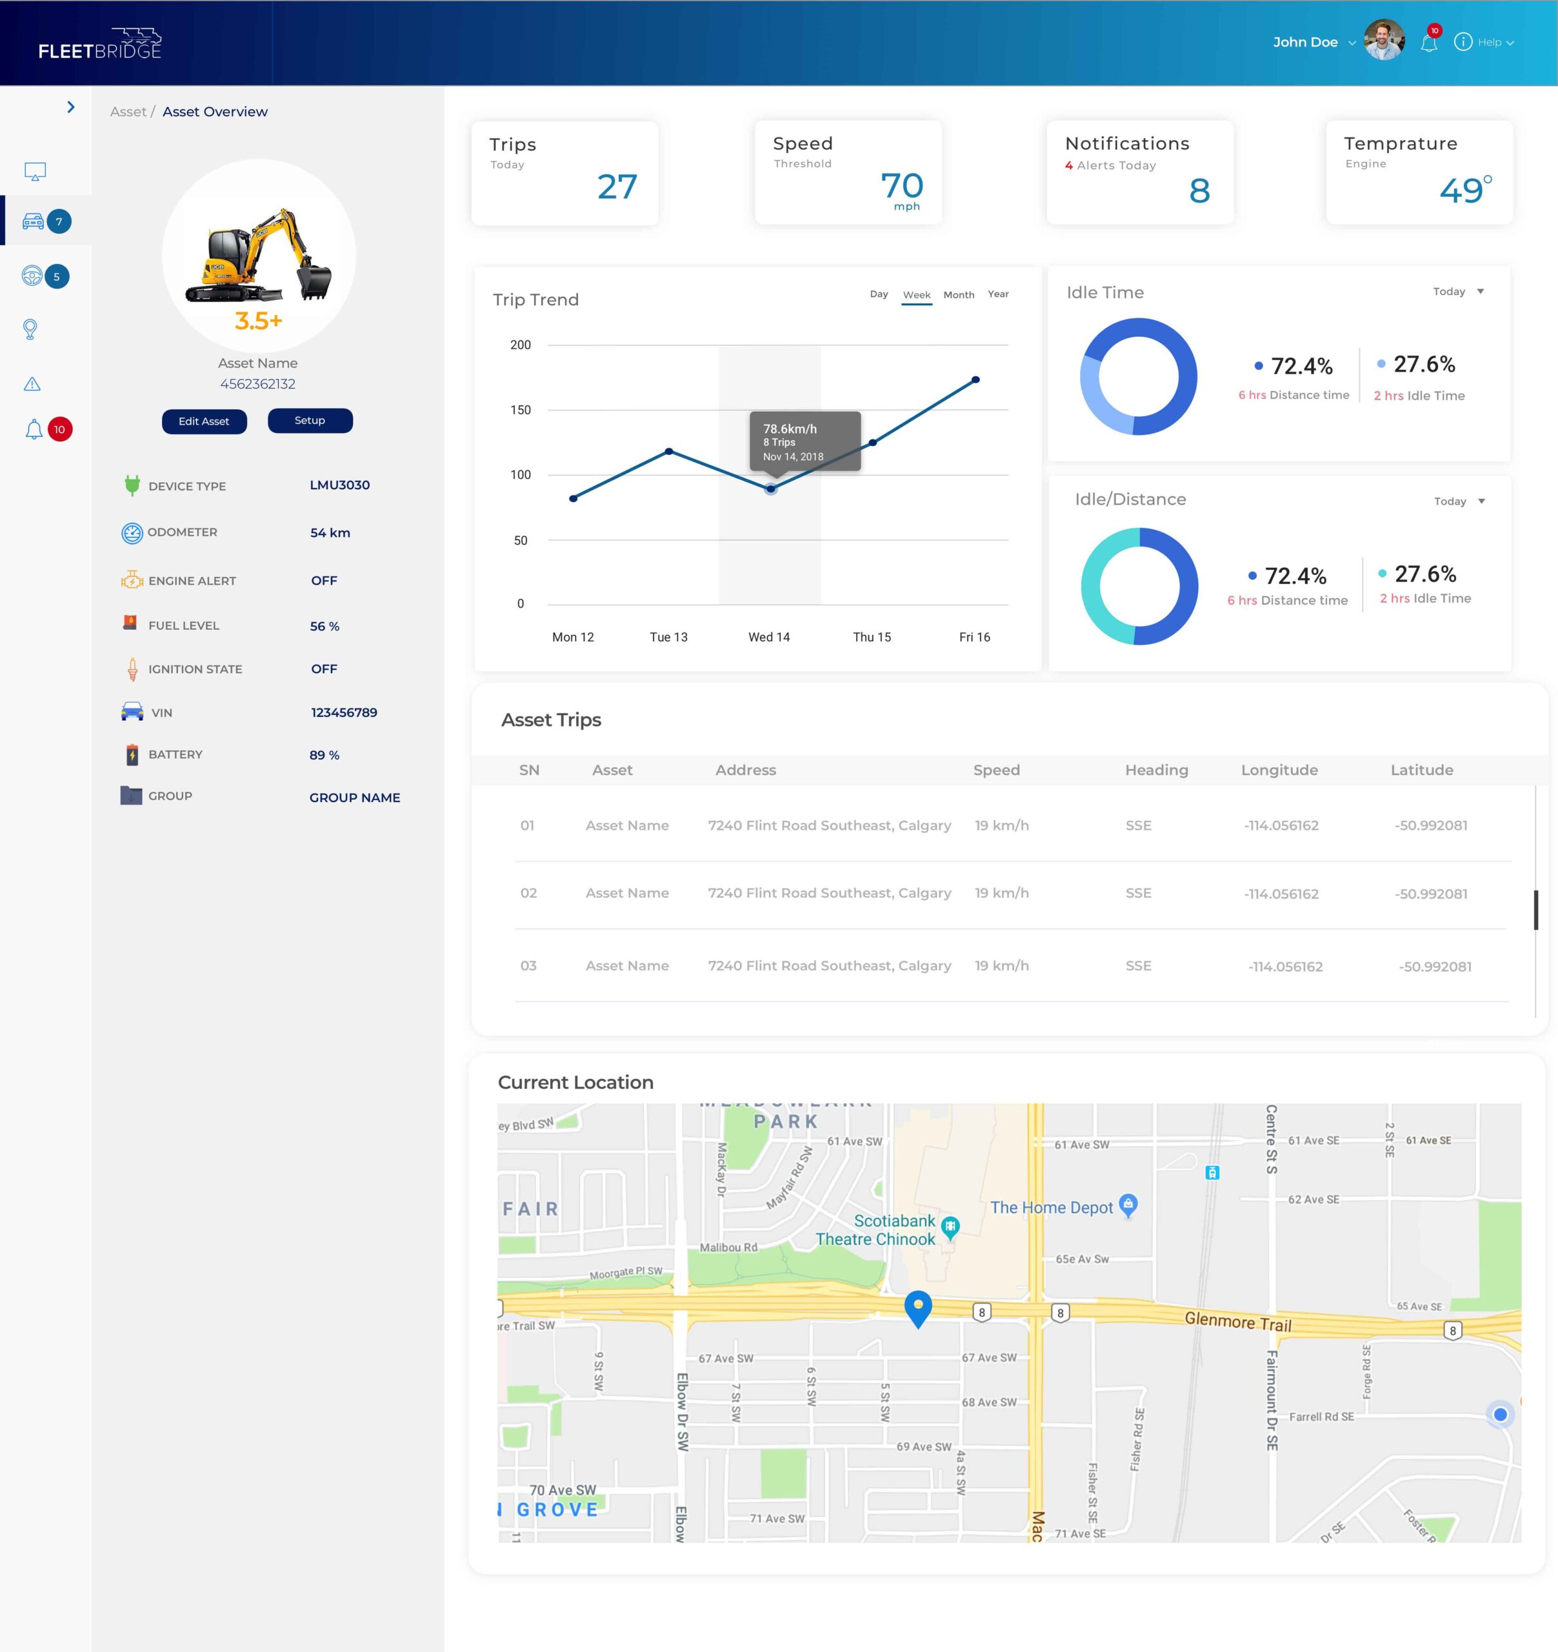Open the monitor dashboard sidebar icon
This screenshot has width=1558, height=1652.
coord(35,171)
